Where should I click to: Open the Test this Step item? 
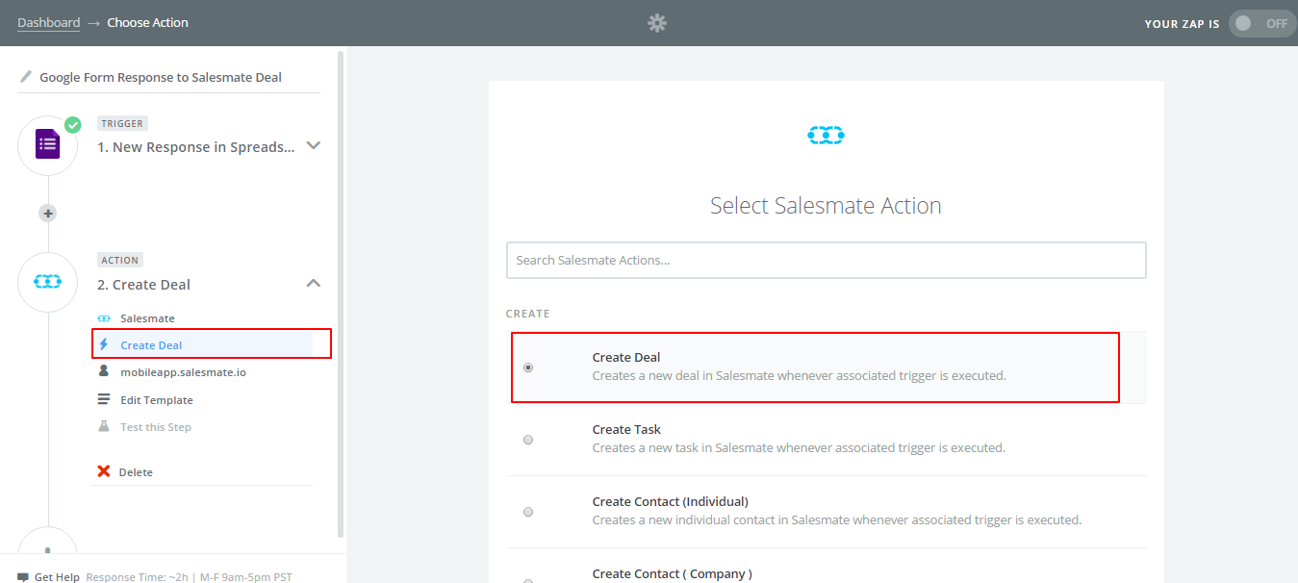156,426
